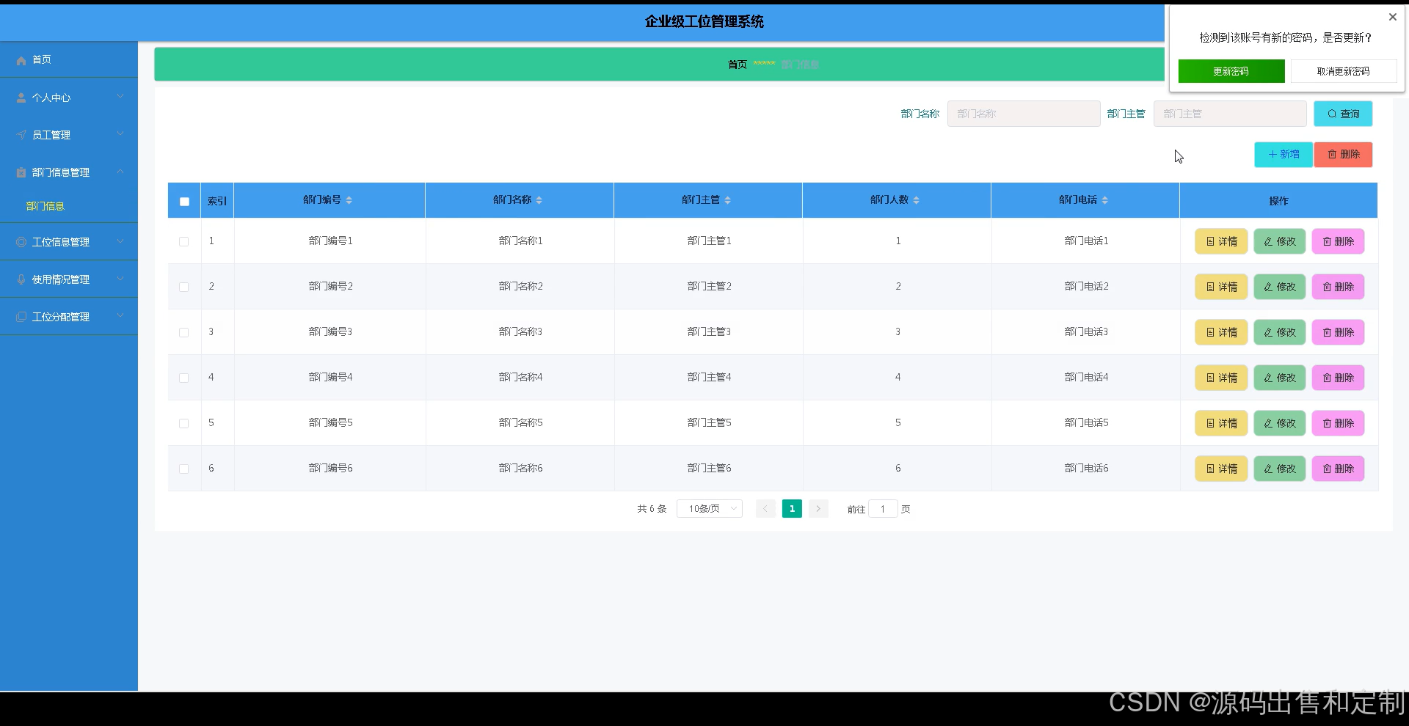1409x726 pixels.
Task: Sort table by 部门编号 column arrows
Action: (349, 200)
